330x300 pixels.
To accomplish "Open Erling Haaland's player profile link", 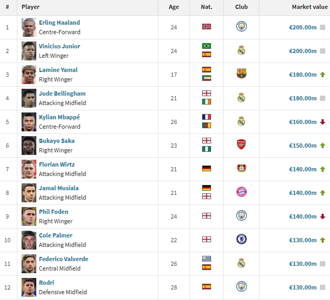I will click(59, 23).
